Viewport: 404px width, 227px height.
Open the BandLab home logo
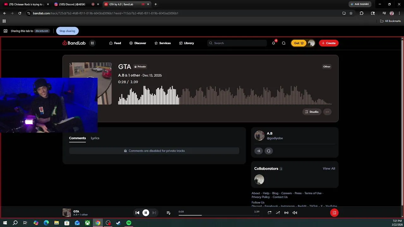coord(74,43)
